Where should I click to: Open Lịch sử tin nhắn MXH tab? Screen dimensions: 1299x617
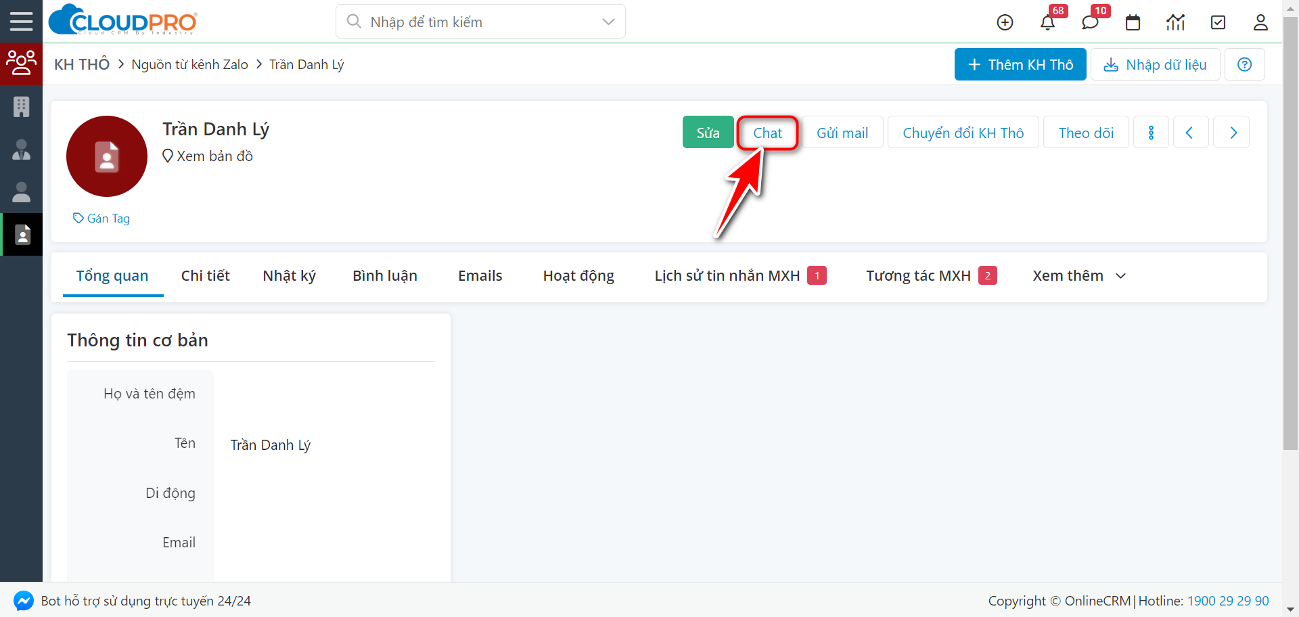click(740, 276)
